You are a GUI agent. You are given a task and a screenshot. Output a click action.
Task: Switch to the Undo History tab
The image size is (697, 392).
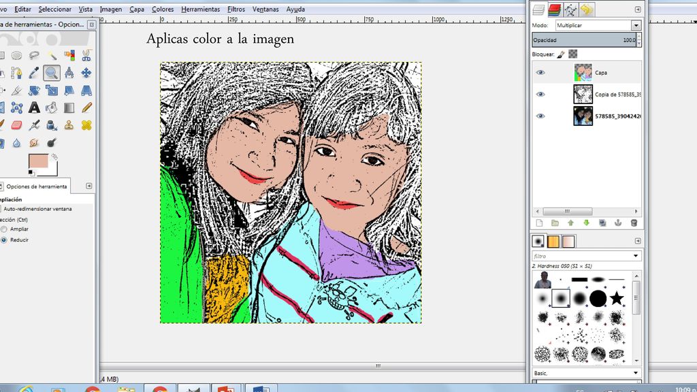point(587,10)
